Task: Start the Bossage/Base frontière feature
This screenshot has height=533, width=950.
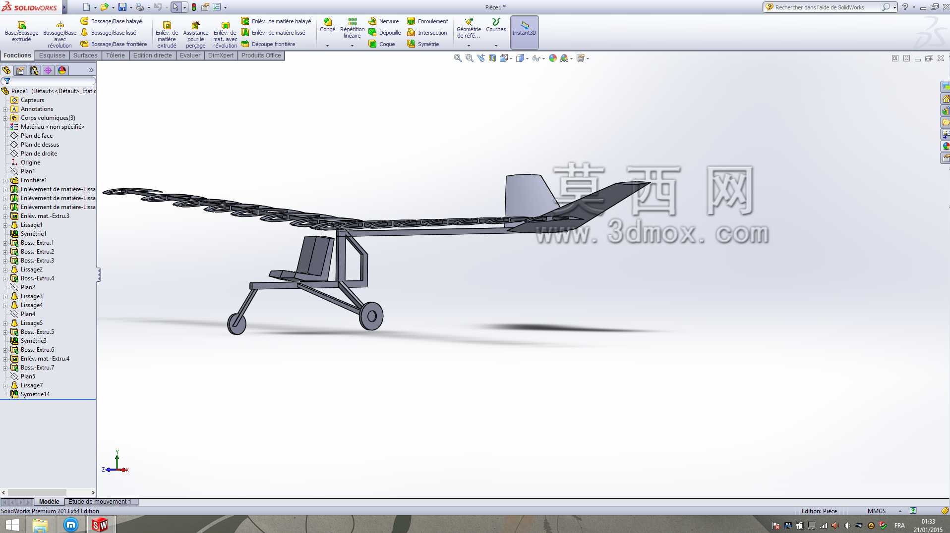Action: [x=114, y=44]
